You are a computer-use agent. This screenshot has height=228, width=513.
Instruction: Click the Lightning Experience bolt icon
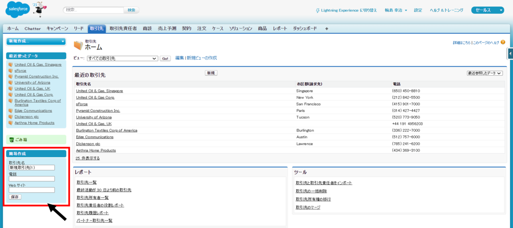(x=317, y=10)
